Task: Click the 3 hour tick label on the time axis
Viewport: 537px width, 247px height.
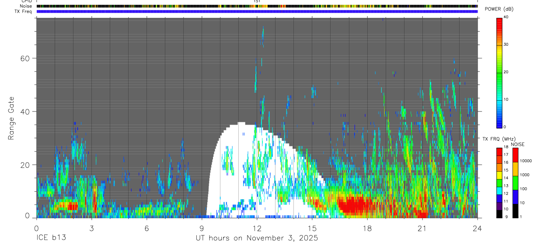Action: click(92, 228)
